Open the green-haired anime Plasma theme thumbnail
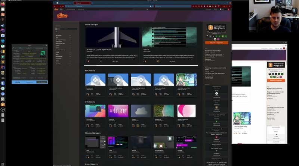Viewport: 299px width, 166px height. click(x=187, y=80)
